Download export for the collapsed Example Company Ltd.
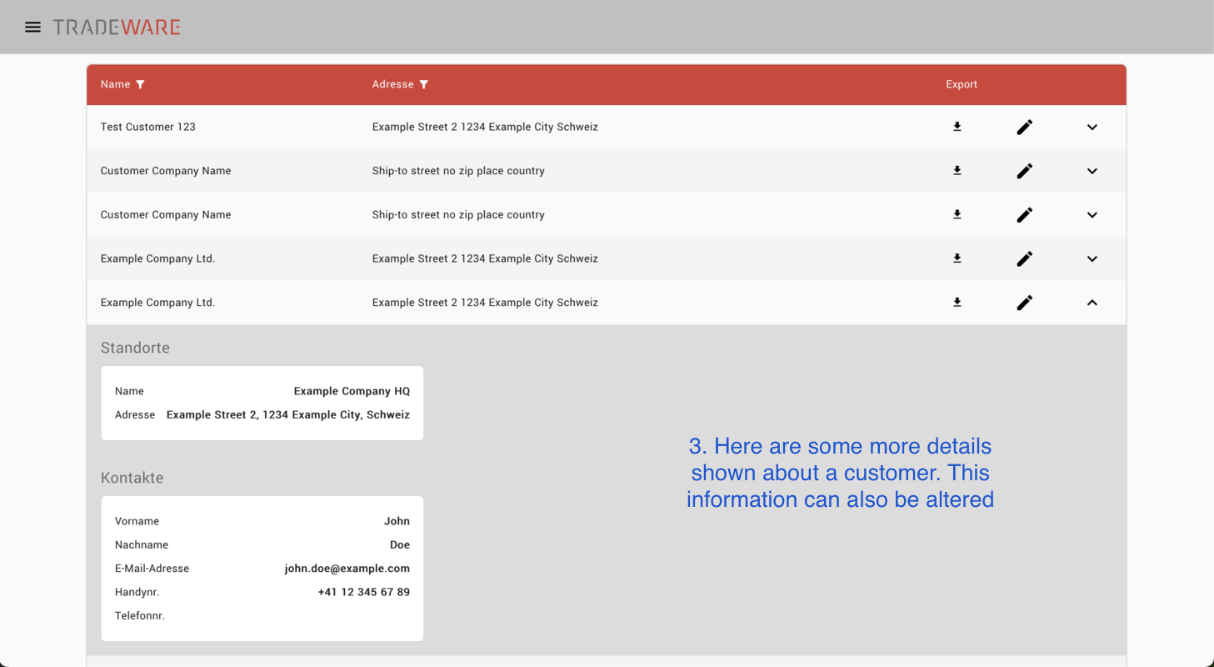The width and height of the screenshot is (1214, 667). pos(957,258)
